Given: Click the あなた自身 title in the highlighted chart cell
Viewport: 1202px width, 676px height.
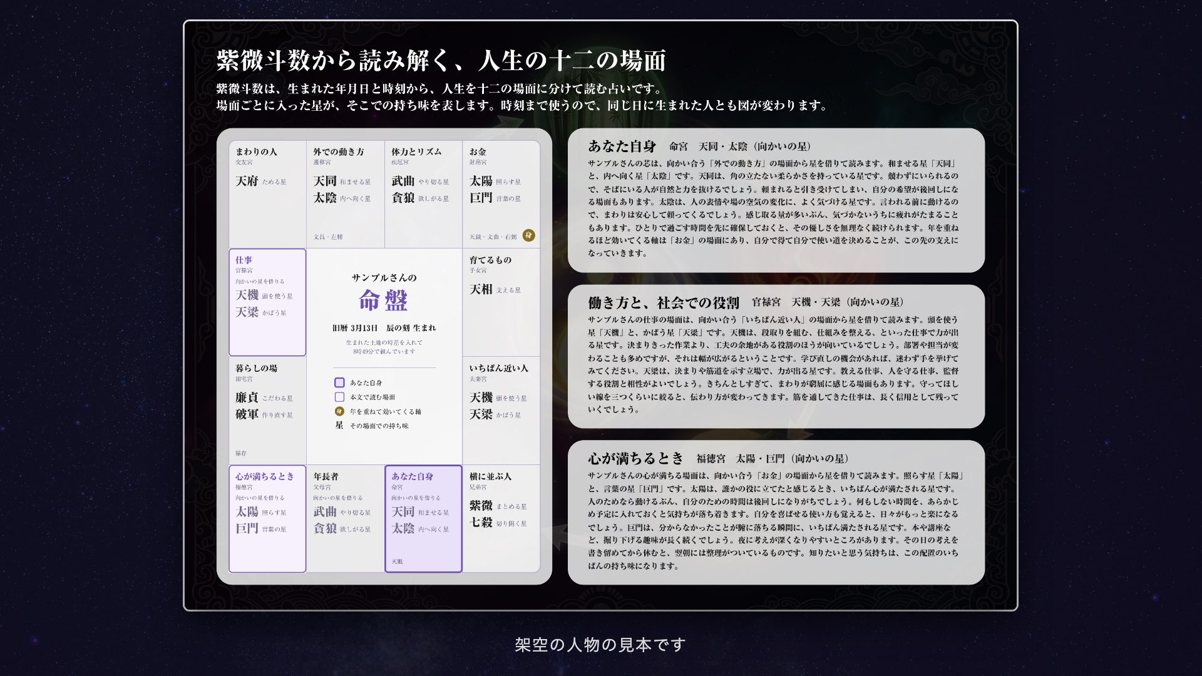Looking at the screenshot, I should pyautogui.click(x=413, y=476).
